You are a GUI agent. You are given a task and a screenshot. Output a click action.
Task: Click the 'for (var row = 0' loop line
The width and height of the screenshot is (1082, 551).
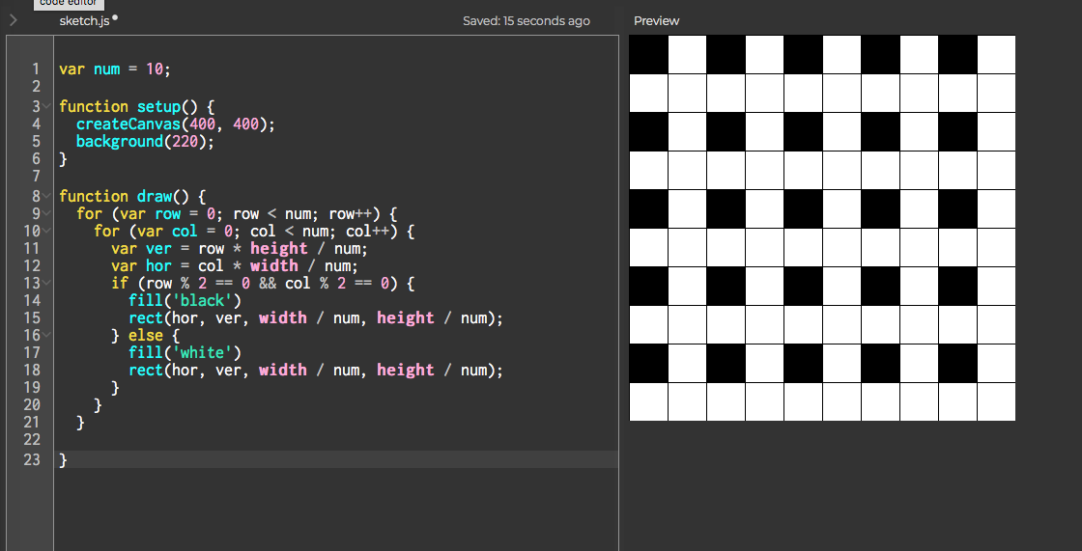[x=238, y=213]
